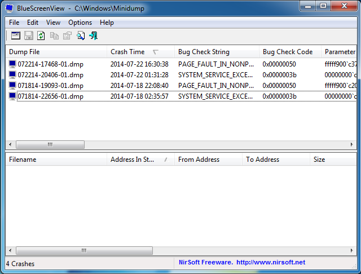
Task: Open the nirsoft.net link in status bar
Action: 271,262
